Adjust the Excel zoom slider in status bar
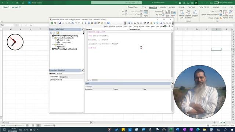235x132 pixels. [x=15, y=125]
